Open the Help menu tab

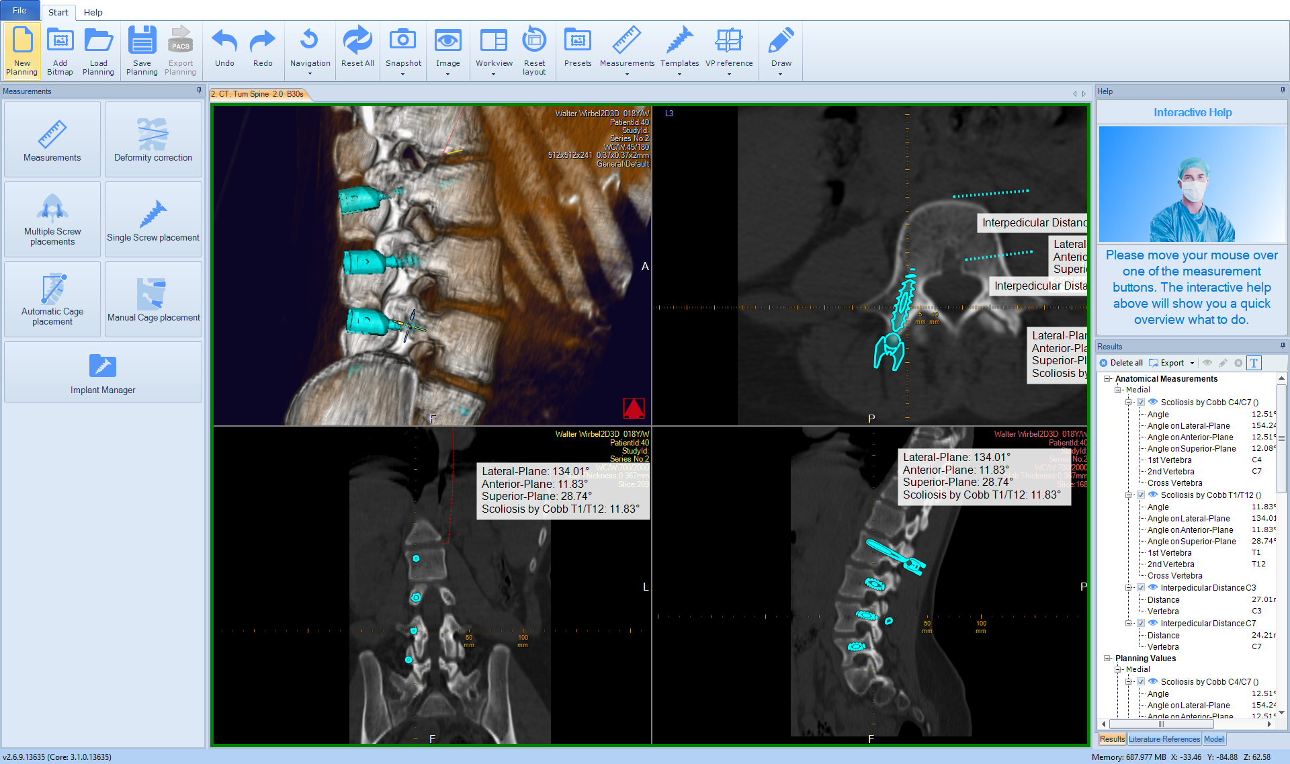click(93, 11)
